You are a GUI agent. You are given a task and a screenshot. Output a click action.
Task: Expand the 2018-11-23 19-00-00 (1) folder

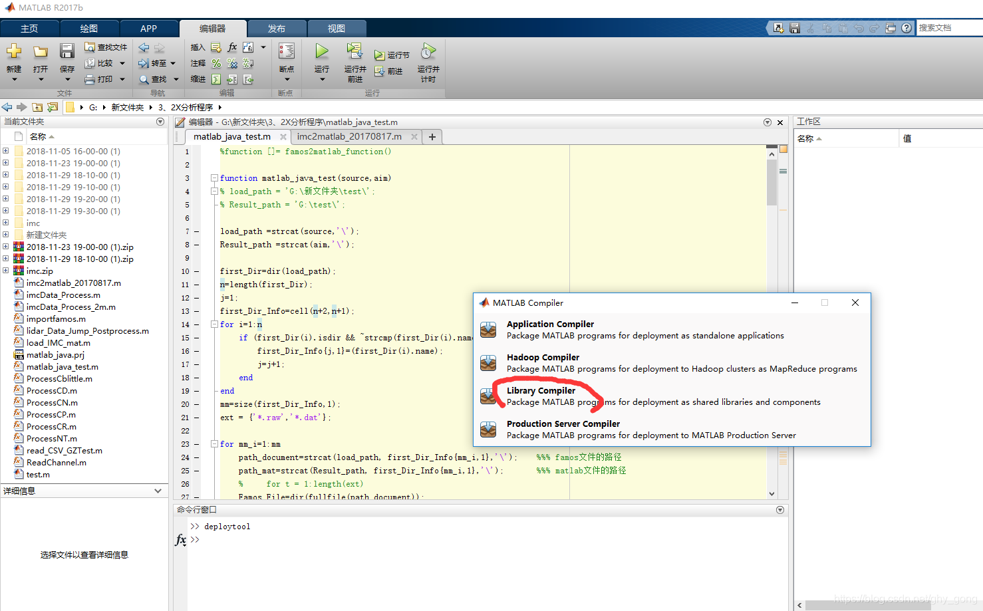point(5,163)
